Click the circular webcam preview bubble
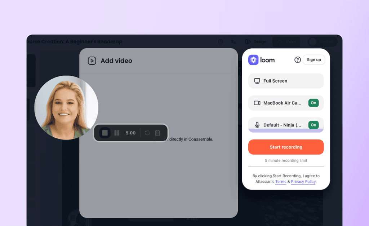This screenshot has height=226, width=369. (x=66, y=107)
